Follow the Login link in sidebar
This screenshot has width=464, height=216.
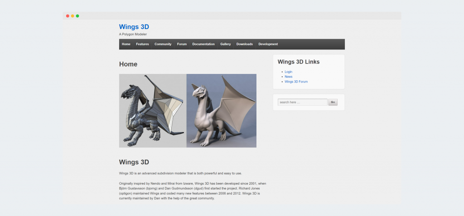[288, 72]
